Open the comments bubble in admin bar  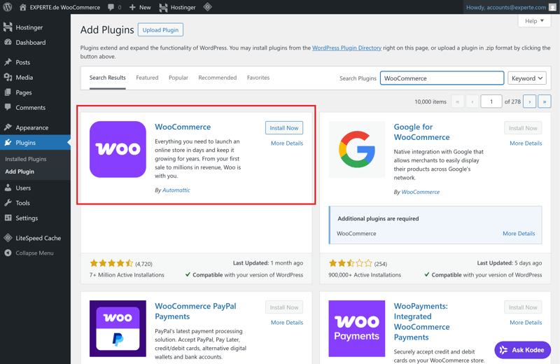pos(114,7)
